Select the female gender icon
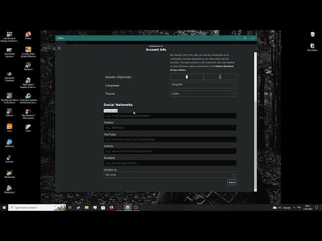The width and height of the screenshot is (322, 241). click(220, 77)
